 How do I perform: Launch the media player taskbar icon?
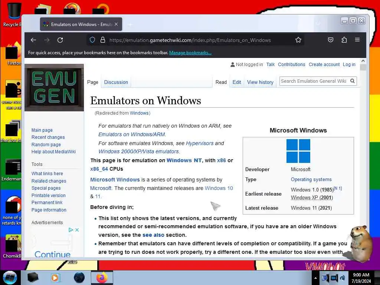point(55,278)
